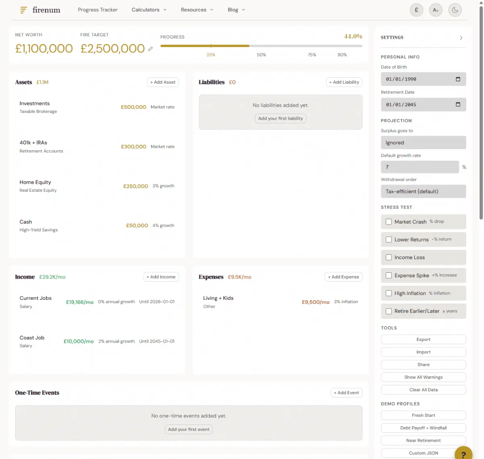Screen dimensions: 484x459
Task: Check the High Inflation stress test
Action: 388,293
